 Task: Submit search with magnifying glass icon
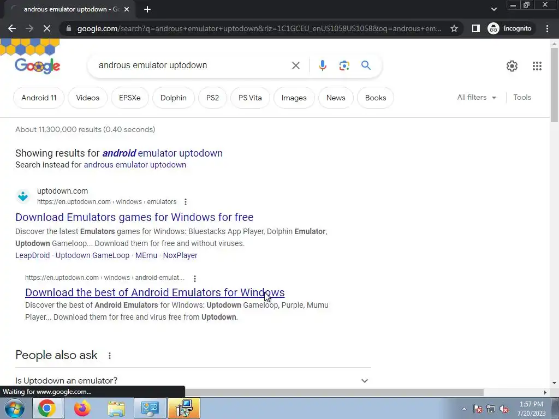pyautogui.click(x=366, y=65)
